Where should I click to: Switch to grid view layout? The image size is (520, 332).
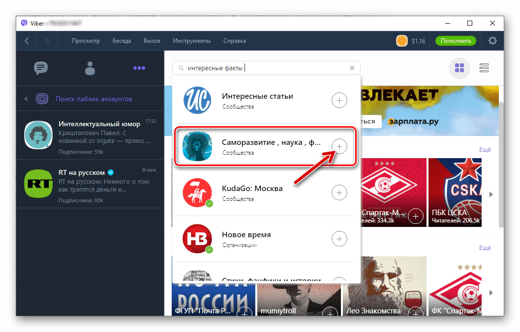(459, 68)
